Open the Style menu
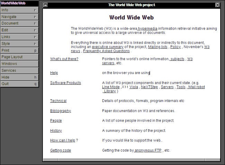The width and height of the screenshot is (225, 165). tap(19, 43)
